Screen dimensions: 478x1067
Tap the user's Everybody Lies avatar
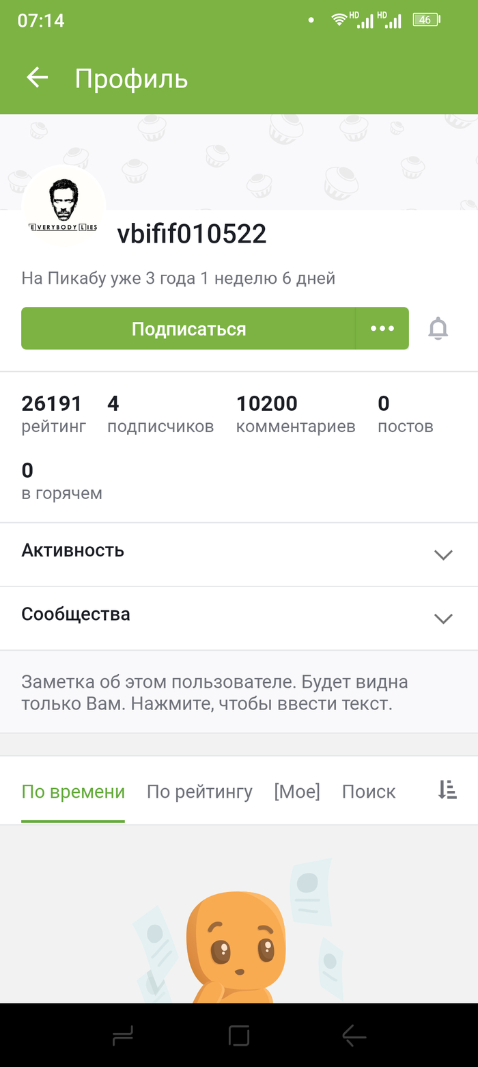[x=64, y=205]
